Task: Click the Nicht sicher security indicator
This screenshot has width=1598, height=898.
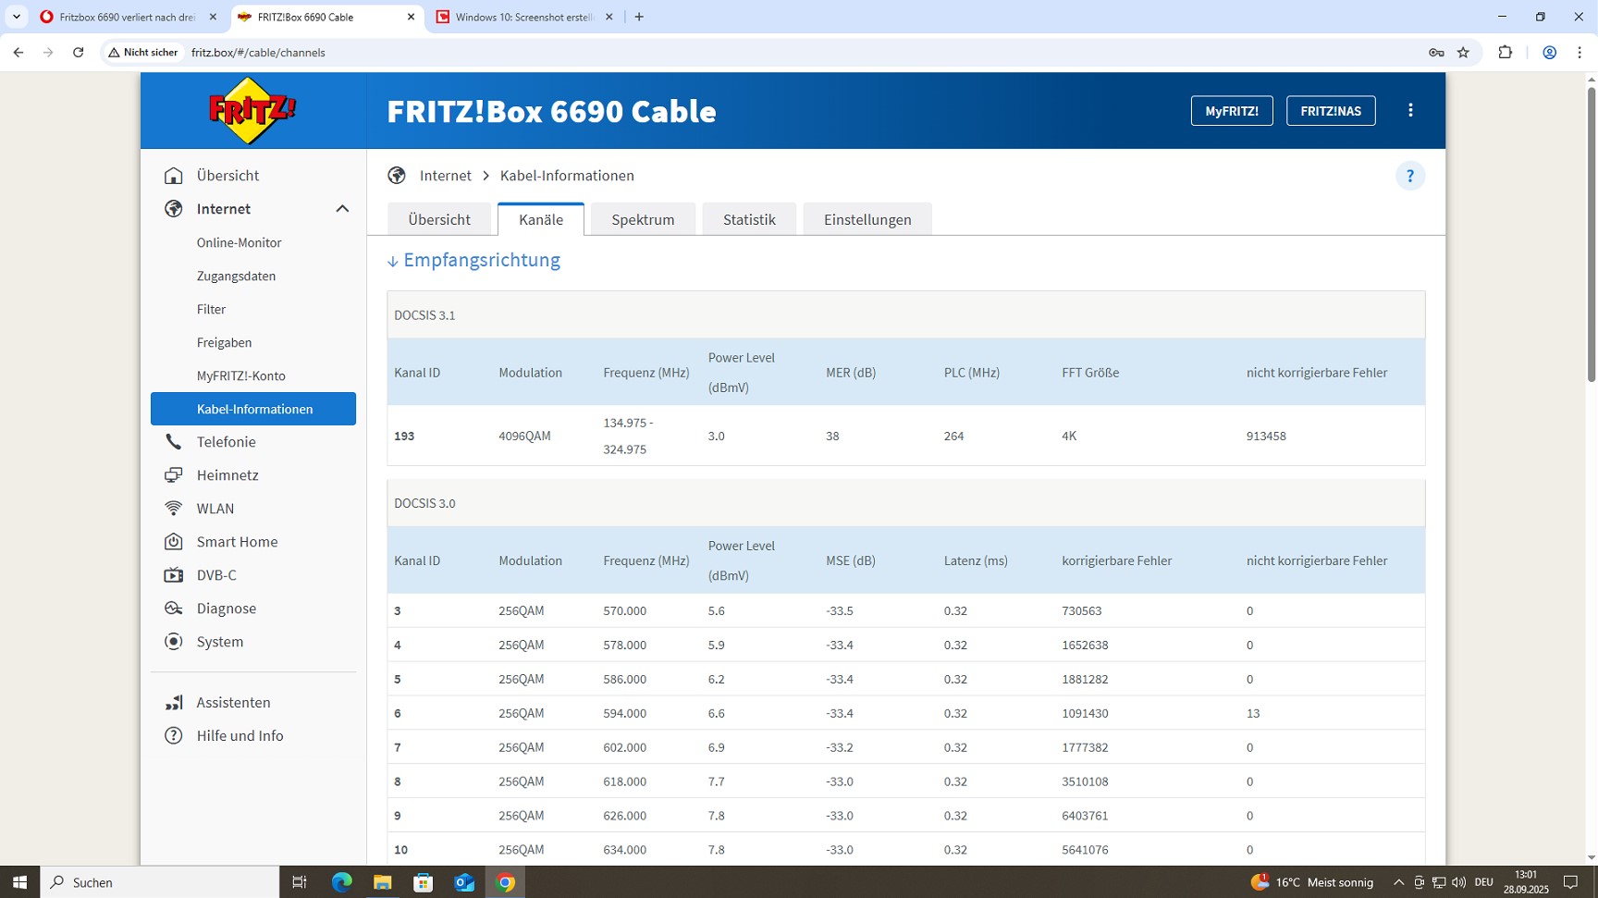Action: (x=143, y=53)
